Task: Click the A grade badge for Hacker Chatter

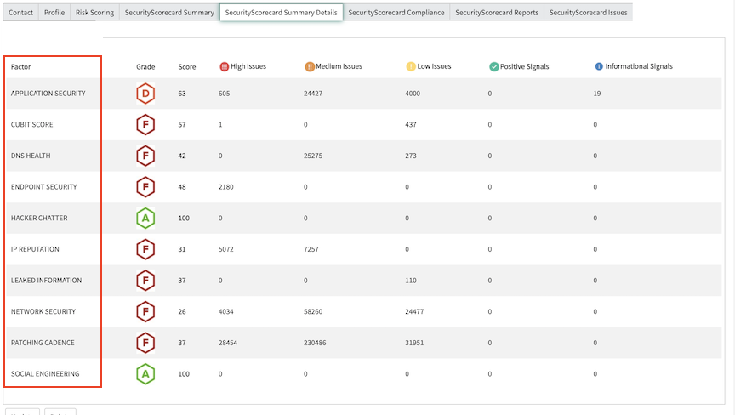Action: pyautogui.click(x=145, y=218)
